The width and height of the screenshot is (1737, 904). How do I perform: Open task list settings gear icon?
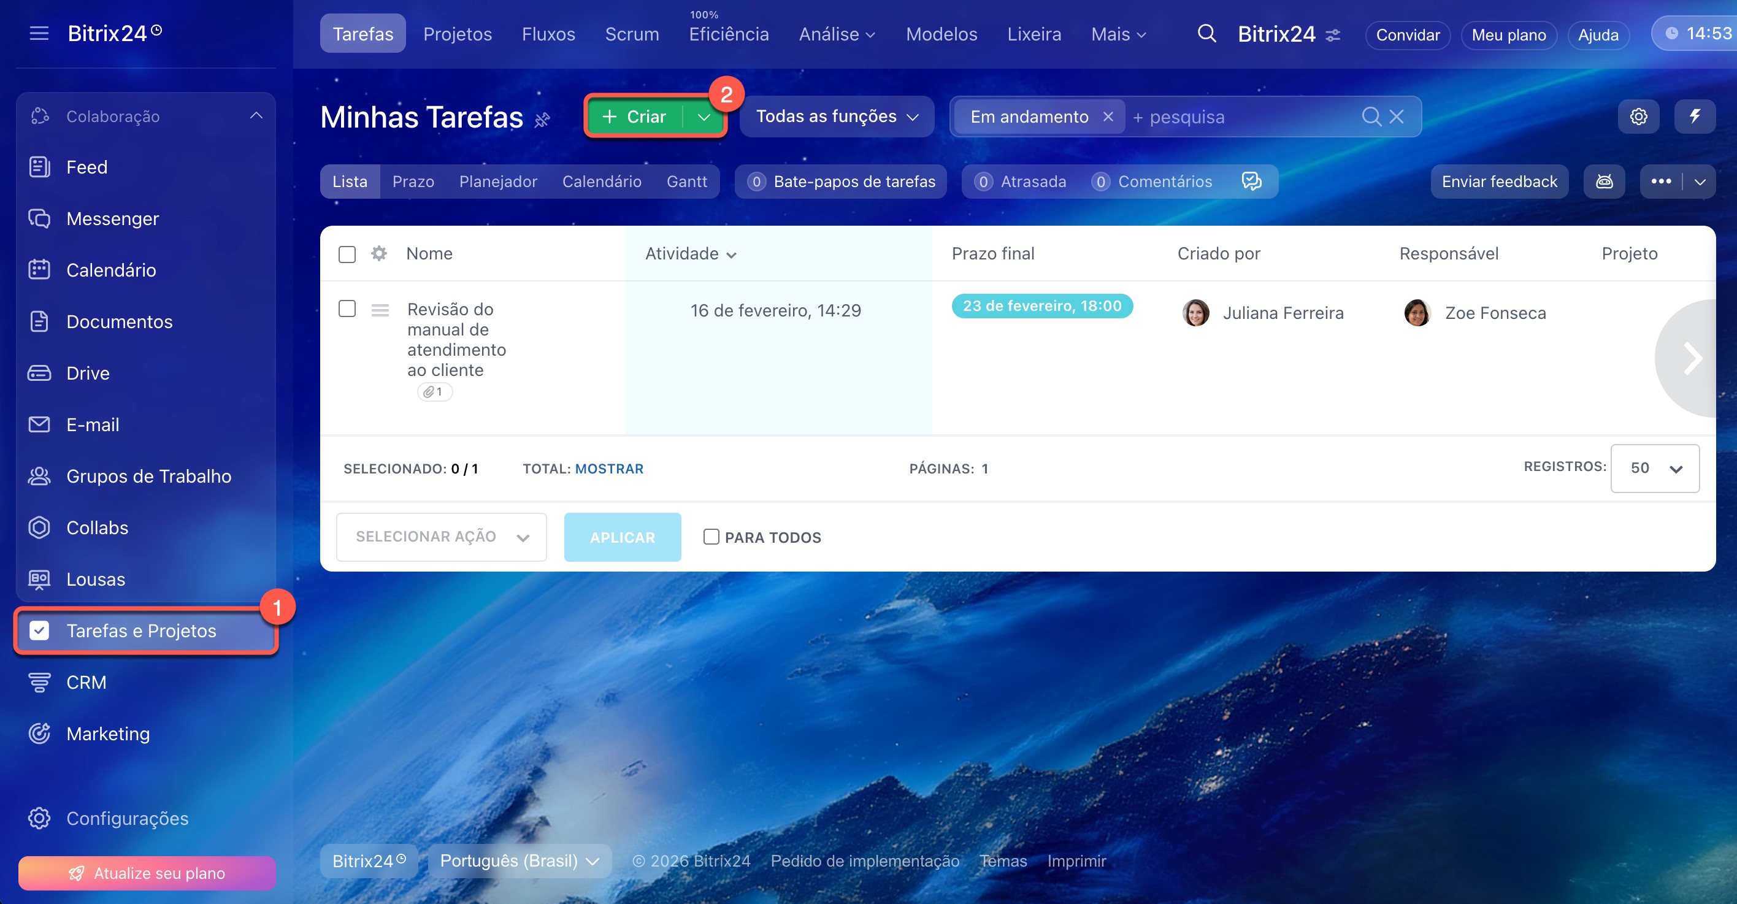pyautogui.click(x=1638, y=117)
